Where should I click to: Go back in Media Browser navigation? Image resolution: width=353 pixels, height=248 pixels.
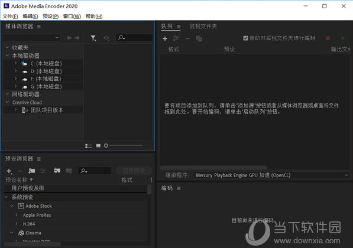69,38
